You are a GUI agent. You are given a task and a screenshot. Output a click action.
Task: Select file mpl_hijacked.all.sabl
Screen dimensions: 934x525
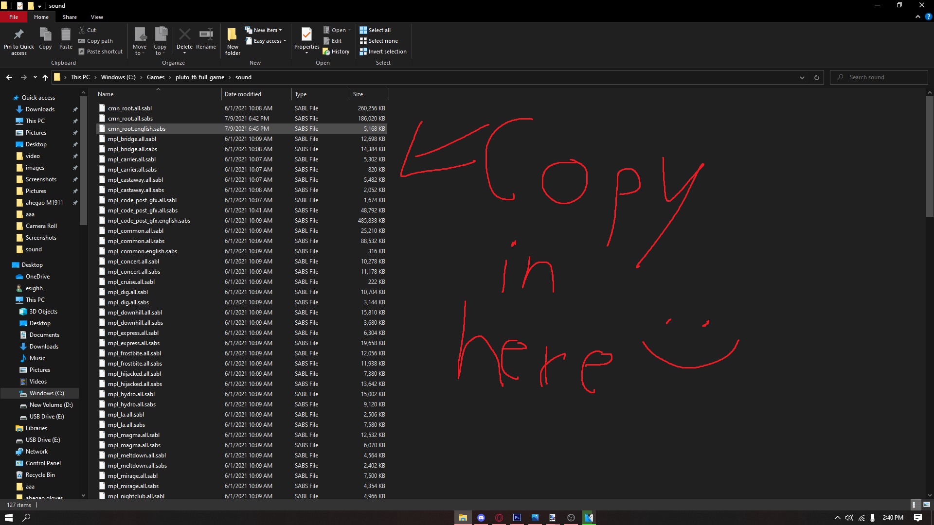[242, 374]
